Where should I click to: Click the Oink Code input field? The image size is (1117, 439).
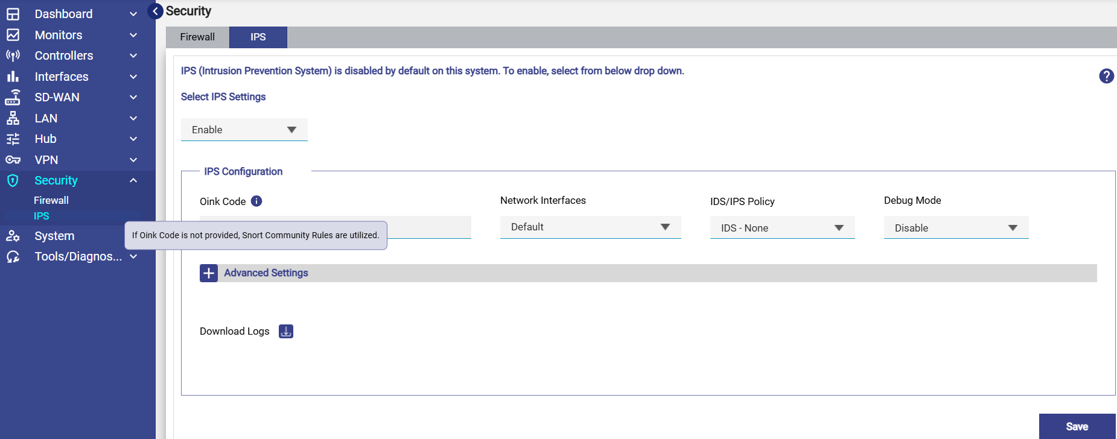click(x=428, y=227)
